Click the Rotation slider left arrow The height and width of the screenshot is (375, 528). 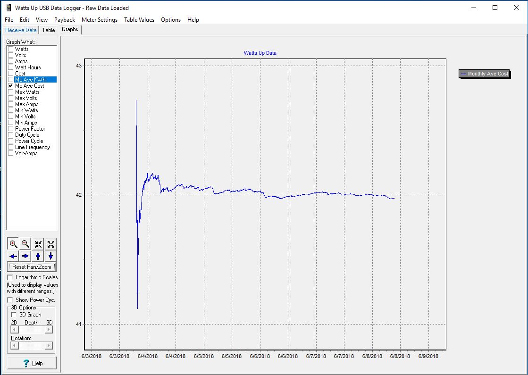click(15, 345)
